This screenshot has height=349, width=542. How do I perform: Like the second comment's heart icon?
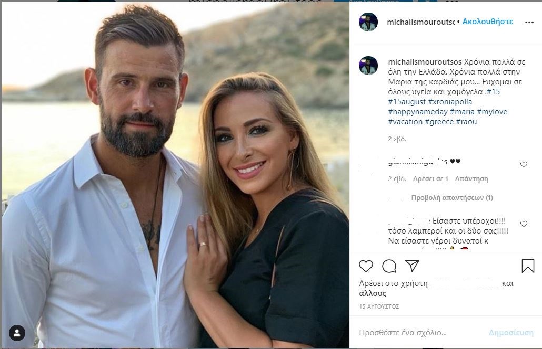524,224
